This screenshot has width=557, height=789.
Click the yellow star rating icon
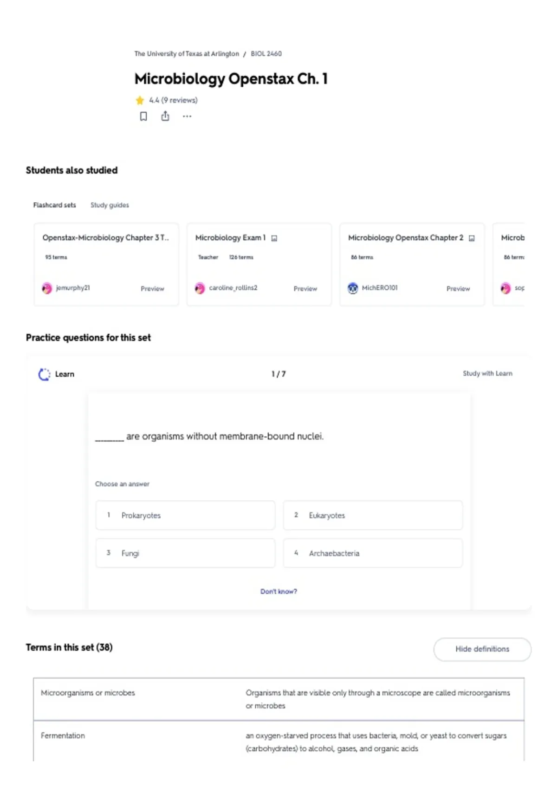click(140, 100)
